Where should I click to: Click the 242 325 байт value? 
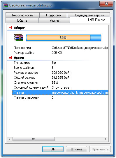61,78
